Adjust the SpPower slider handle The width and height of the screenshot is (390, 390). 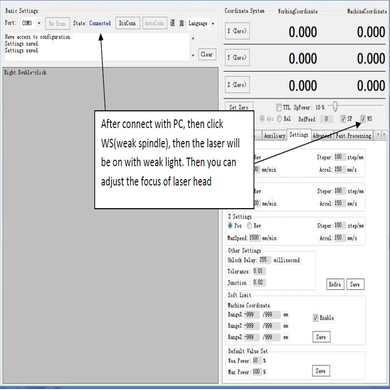coord(335,107)
